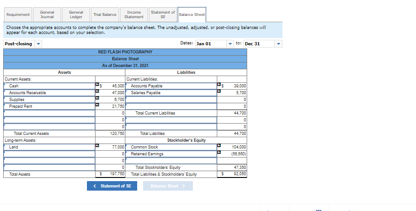This screenshot has width=416, height=211.
Task: Open the Income Statement tab
Action: pos(134,14)
